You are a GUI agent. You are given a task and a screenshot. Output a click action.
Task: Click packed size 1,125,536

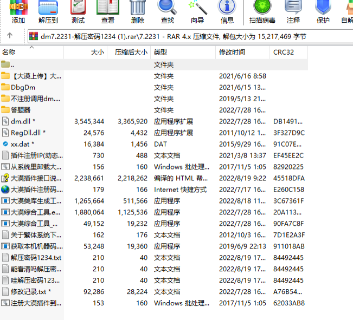[x=132, y=212]
